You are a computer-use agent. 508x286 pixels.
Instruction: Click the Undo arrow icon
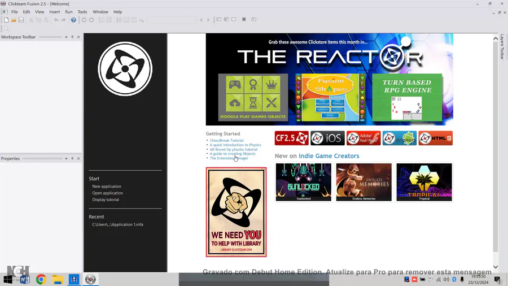[x=56, y=20]
